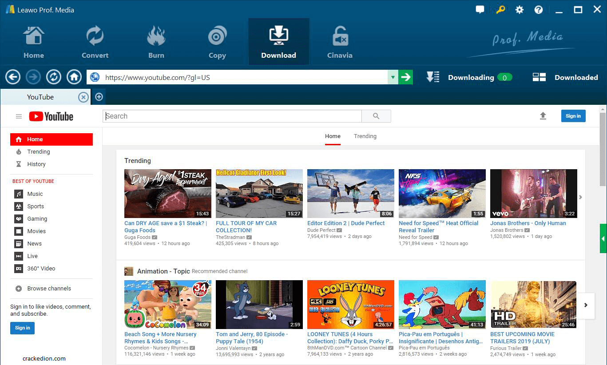The image size is (607, 365).
Task: Click the key registration icon
Action: point(500,9)
